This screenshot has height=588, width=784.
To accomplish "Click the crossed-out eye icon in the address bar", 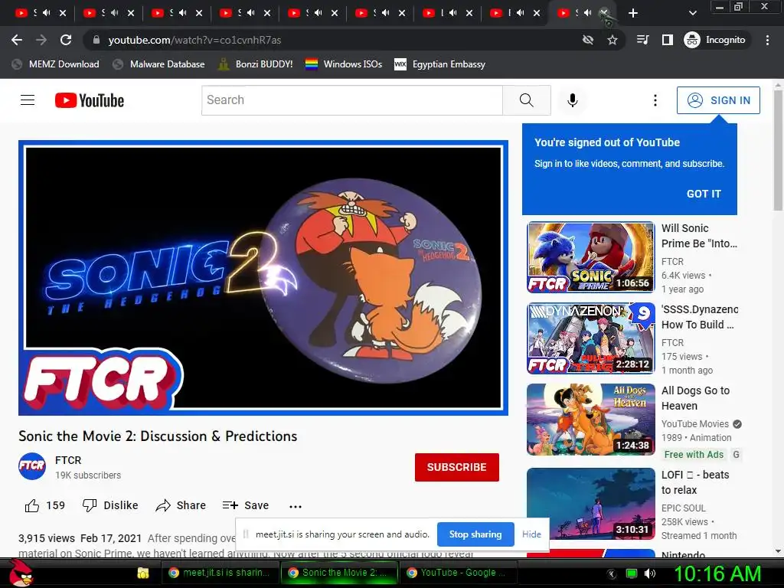I will pyautogui.click(x=588, y=40).
